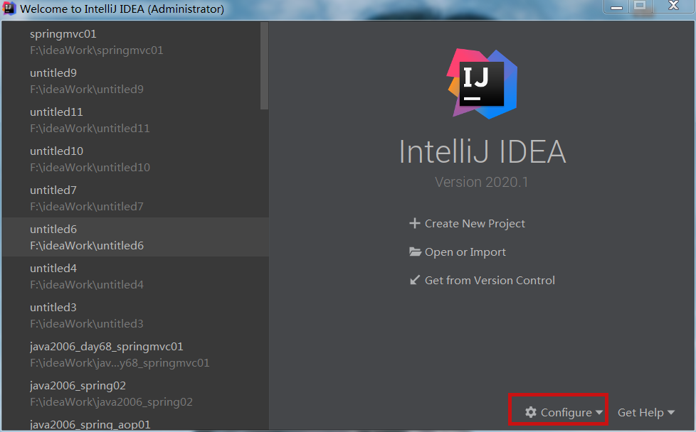Click the path F:\ideaWork\untitled6
696x432 pixels.
pyautogui.click(x=87, y=245)
